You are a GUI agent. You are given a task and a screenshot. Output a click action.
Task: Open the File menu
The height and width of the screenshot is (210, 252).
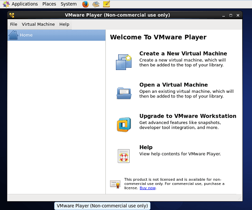(x=13, y=24)
